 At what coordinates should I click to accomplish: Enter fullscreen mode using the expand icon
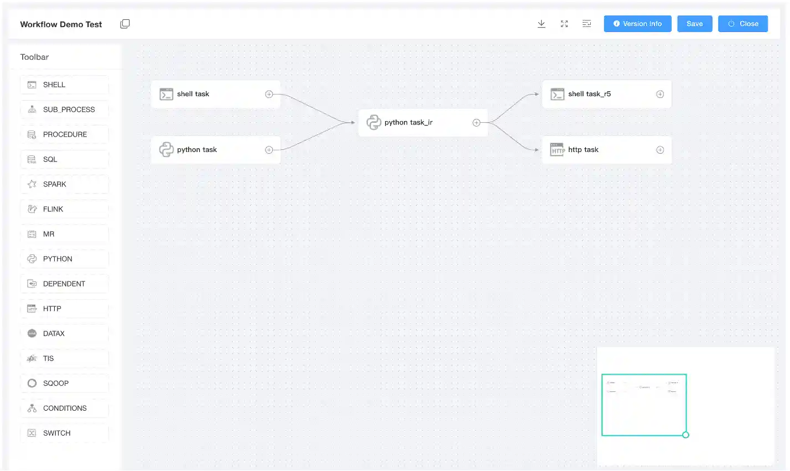tap(564, 24)
